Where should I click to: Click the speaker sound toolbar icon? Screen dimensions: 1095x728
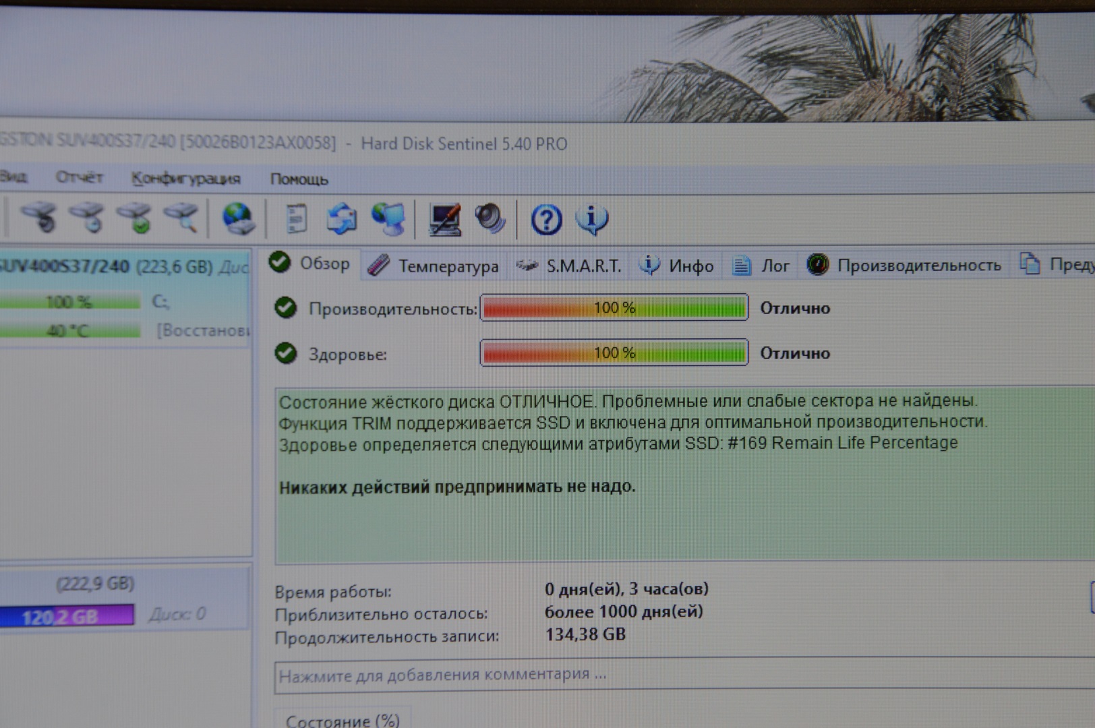490,219
